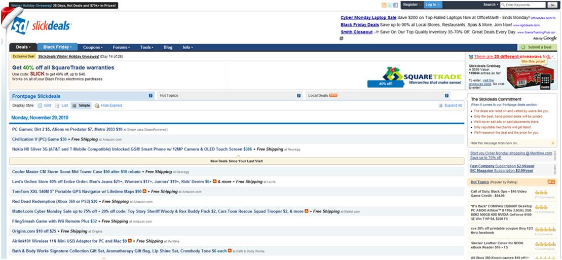The image size is (562, 260).
Task: Open the FlingSmash Game with Wii Remote deal
Action: tap(55, 221)
